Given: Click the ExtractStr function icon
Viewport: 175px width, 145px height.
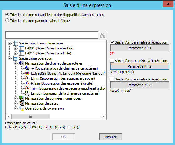Looking at the screenshot, I should pos(27,73).
